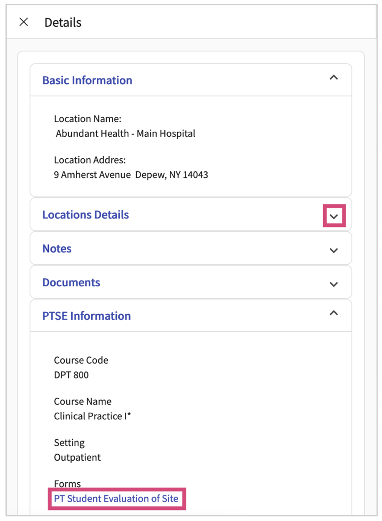Click the PTSE Information section heading
This screenshot has height=521, width=382.
pyautogui.click(x=86, y=316)
